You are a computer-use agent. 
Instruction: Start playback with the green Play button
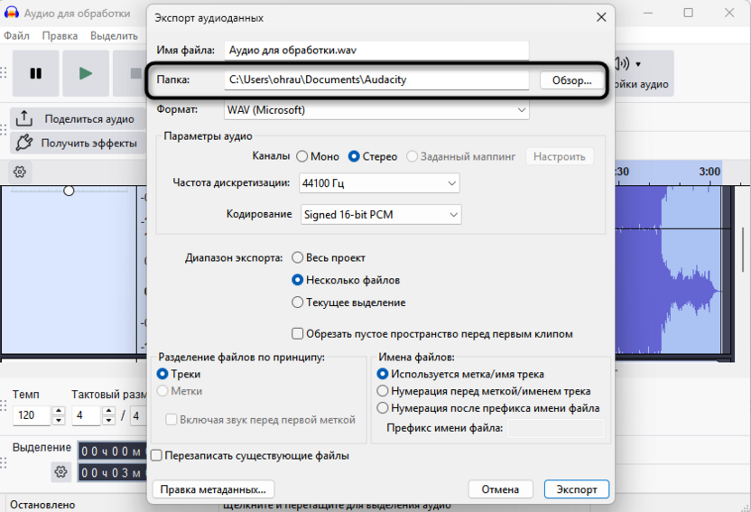tap(86, 73)
